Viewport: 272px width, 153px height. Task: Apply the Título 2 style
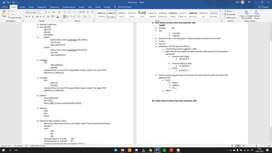coord(132,14)
